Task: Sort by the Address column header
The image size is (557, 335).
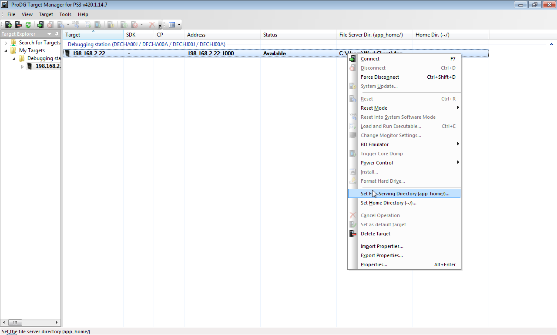Action: point(222,35)
